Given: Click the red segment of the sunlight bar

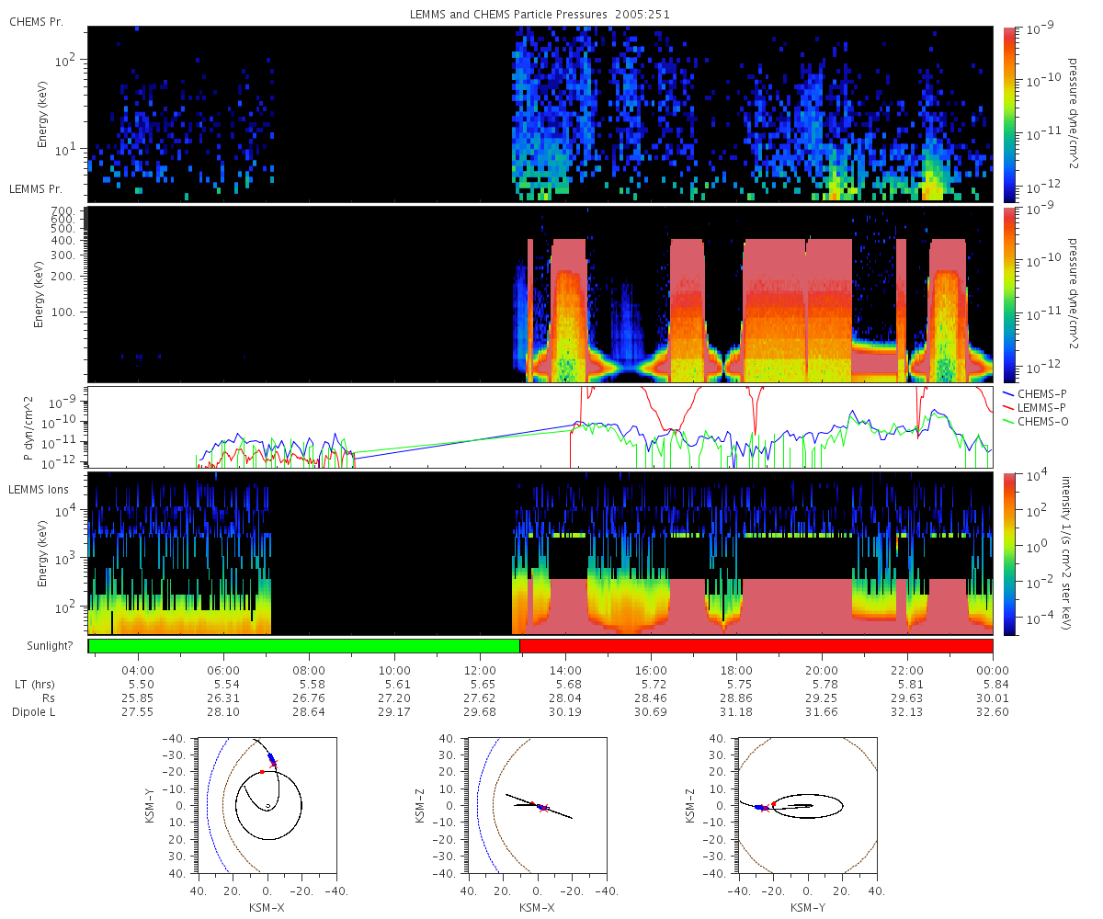Looking at the screenshot, I should pyautogui.click(x=756, y=646).
